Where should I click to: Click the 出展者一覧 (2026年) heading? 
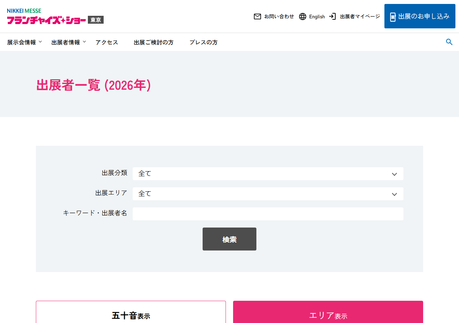(94, 85)
